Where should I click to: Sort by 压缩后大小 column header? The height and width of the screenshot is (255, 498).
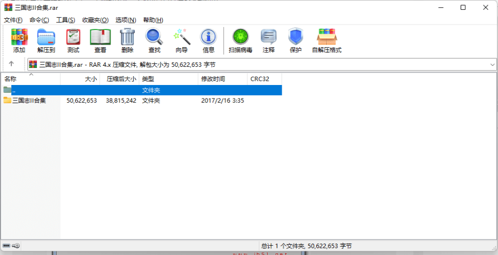(119, 79)
